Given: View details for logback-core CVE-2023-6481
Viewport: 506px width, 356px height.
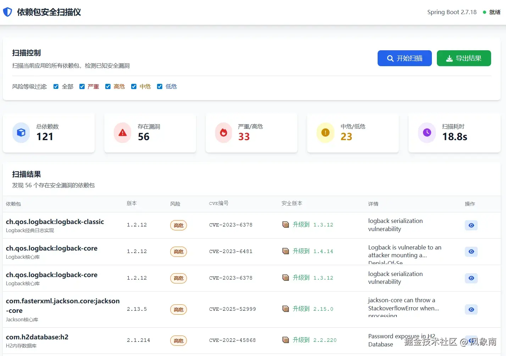Looking at the screenshot, I should coord(471,252).
